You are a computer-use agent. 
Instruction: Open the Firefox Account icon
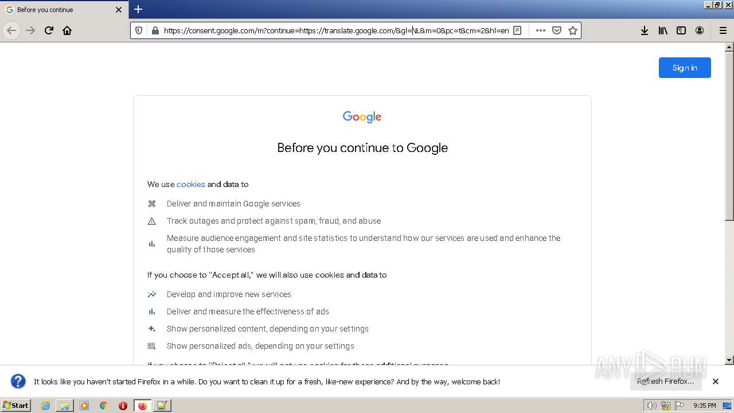(x=700, y=30)
